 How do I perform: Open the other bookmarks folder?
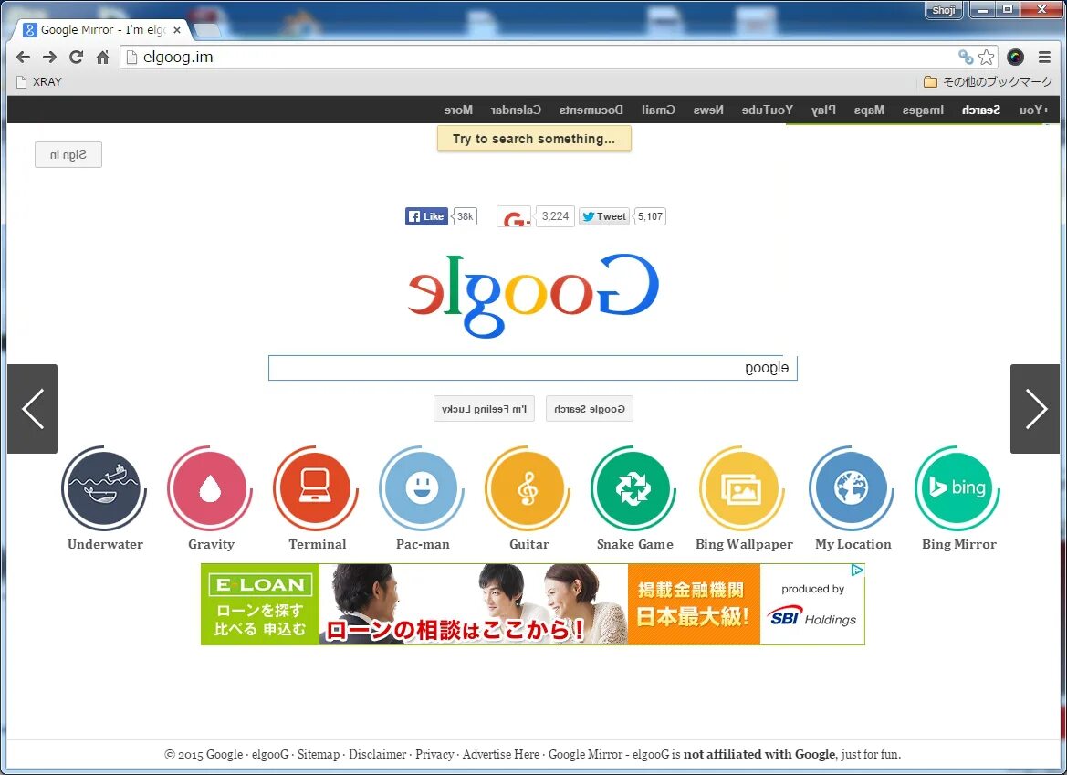pos(989,81)
